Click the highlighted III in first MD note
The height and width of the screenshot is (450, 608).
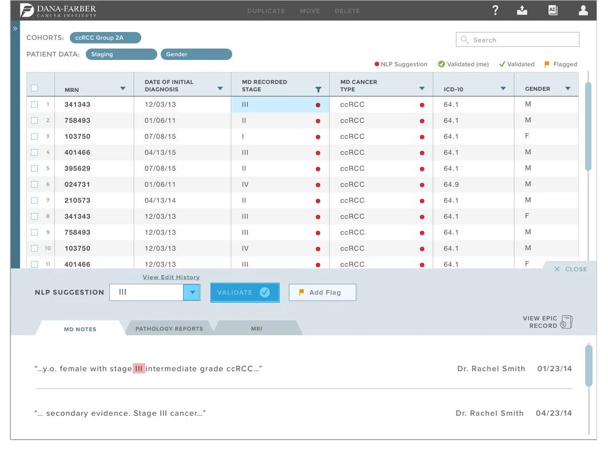pos(139,368)
